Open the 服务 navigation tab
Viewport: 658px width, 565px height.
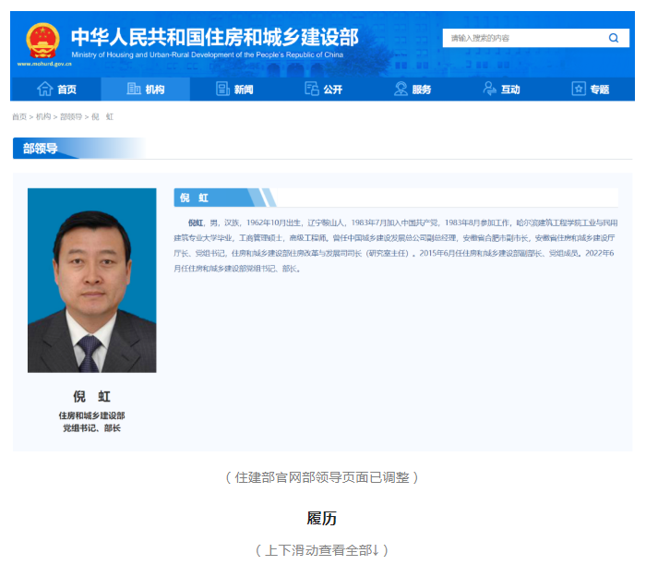tap(413, 90)
